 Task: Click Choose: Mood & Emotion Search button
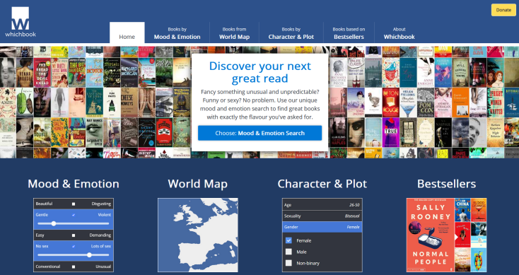tap(259, 133)
